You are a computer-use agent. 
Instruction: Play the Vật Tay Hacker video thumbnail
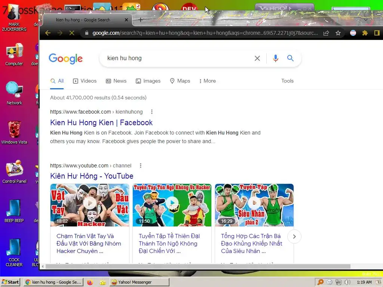90,205
